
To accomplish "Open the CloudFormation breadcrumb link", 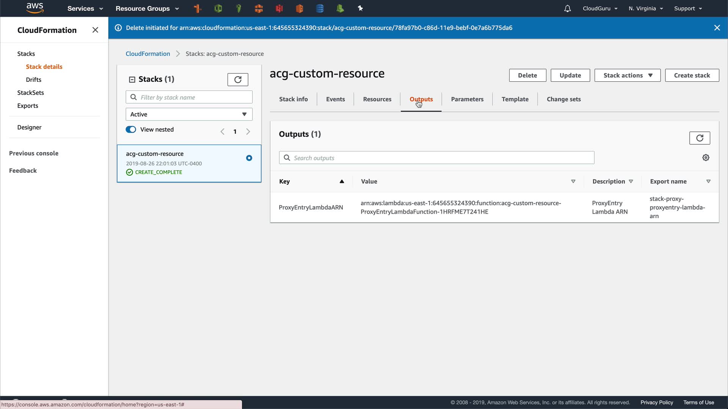I will 147,54.
